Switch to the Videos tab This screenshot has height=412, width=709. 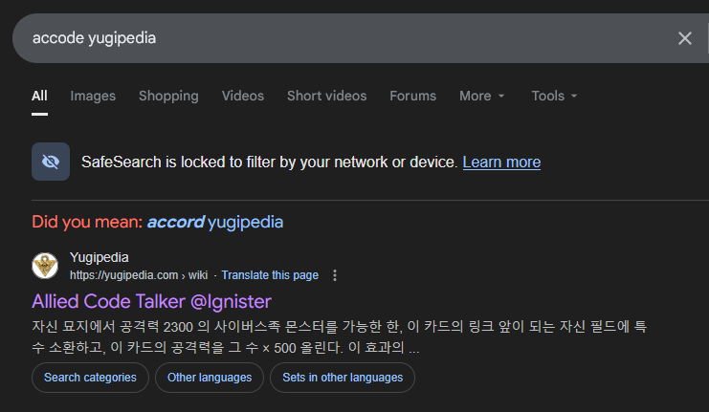point(243,96)
